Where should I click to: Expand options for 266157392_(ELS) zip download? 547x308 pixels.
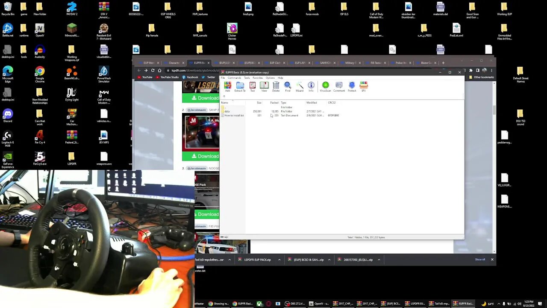379,260
